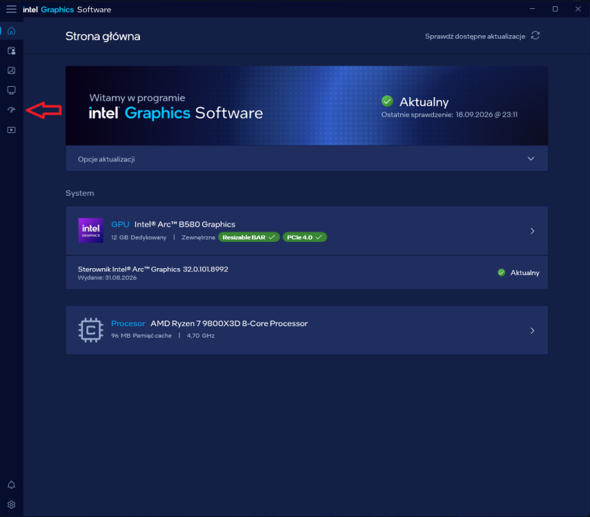
Task: Click the green check beside the banner's Aktualny
Action: pyautogui.click(x=387, y=101)
